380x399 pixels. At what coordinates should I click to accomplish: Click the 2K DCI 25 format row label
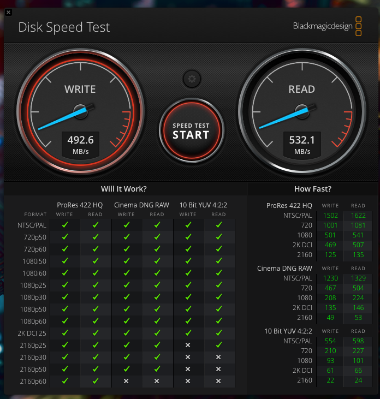[32, 333]
